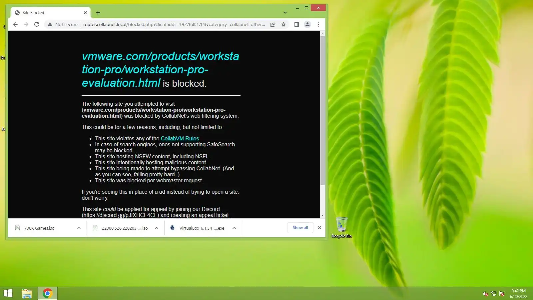533x300 pixels.
Task: Click "This could be for a few reasons" line
Action: pyautogui.click(x=153, y=127)
